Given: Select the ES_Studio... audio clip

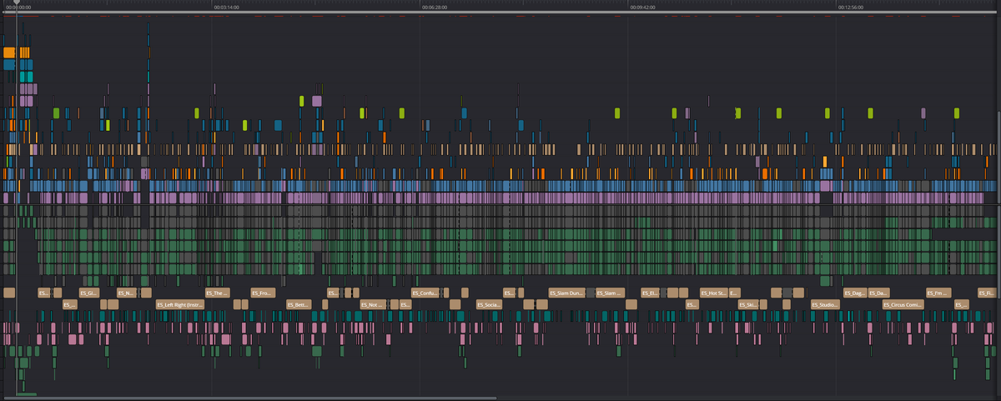Looking at the screenshot, I should tap(825, 305).
